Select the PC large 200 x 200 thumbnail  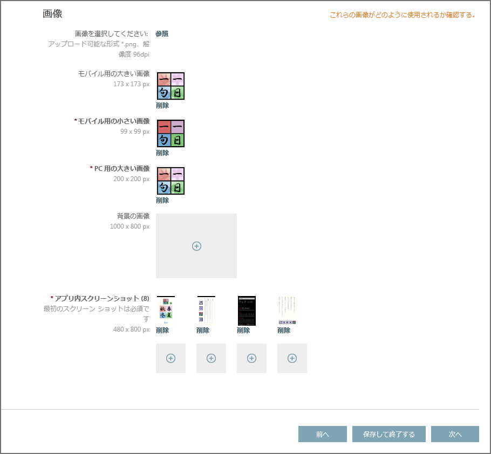(x=171, y=181)
